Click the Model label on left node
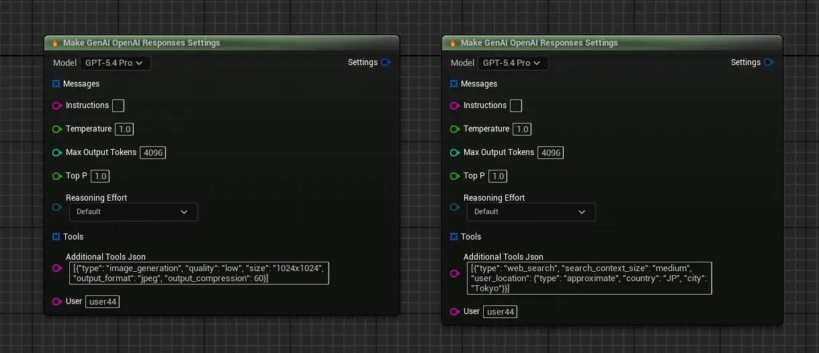This screenshot has height=353, width=819. click(x=64, y=63)
